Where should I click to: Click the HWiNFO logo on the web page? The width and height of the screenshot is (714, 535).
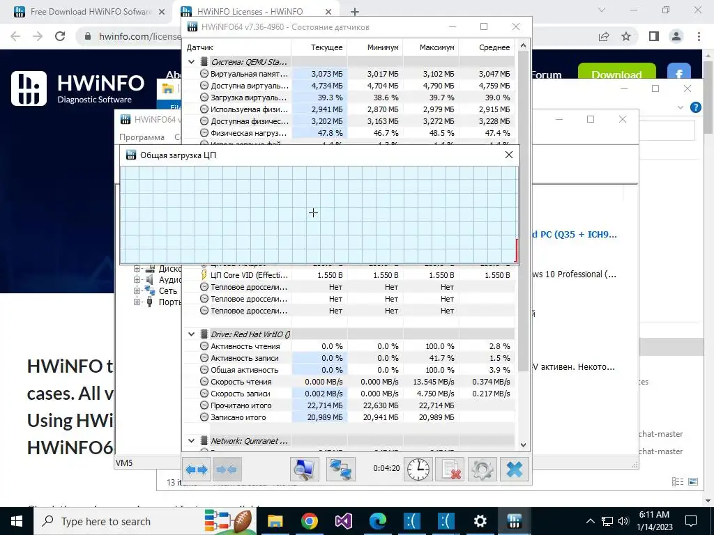point(78,88)
